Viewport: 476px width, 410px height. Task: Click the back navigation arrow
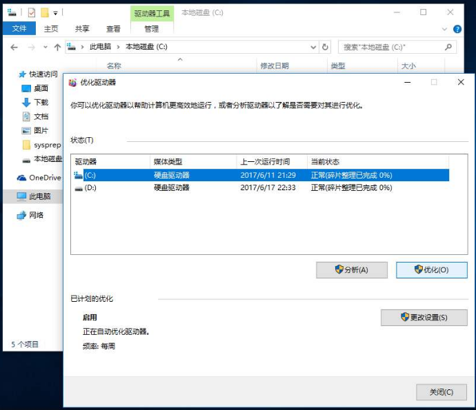pos(14,47)
